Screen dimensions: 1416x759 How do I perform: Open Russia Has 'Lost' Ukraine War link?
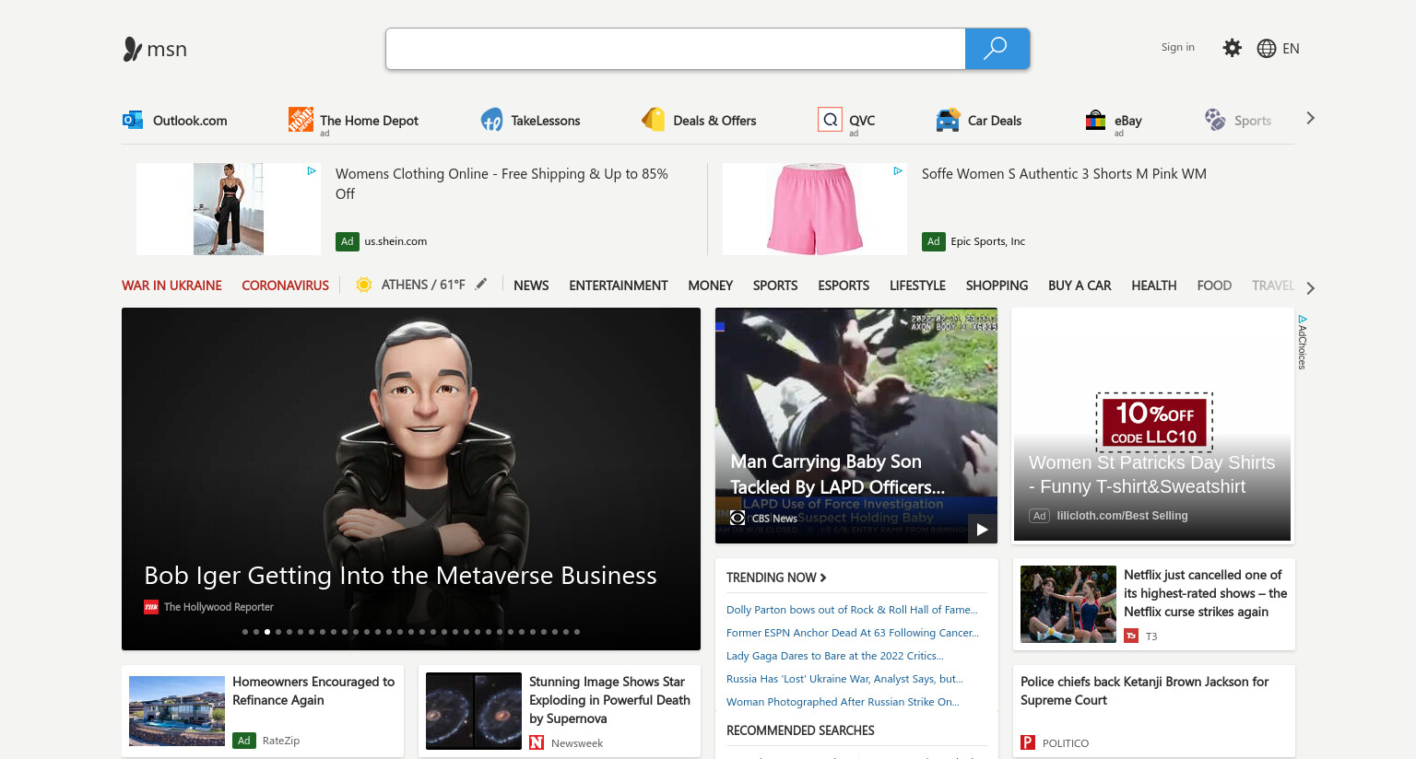pyautogui.click(x=844, y=679)
